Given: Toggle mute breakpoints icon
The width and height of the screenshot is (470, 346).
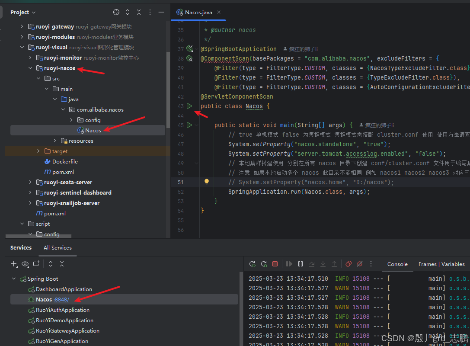Looking at the screenshot, I should [360, 264].
